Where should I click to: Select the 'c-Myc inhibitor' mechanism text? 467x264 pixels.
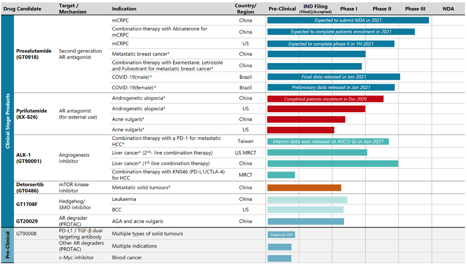[76, 258]
